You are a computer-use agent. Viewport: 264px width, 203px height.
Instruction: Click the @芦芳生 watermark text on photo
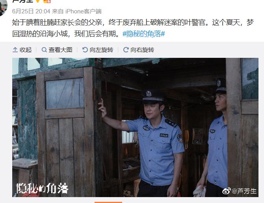coord(244,191)
